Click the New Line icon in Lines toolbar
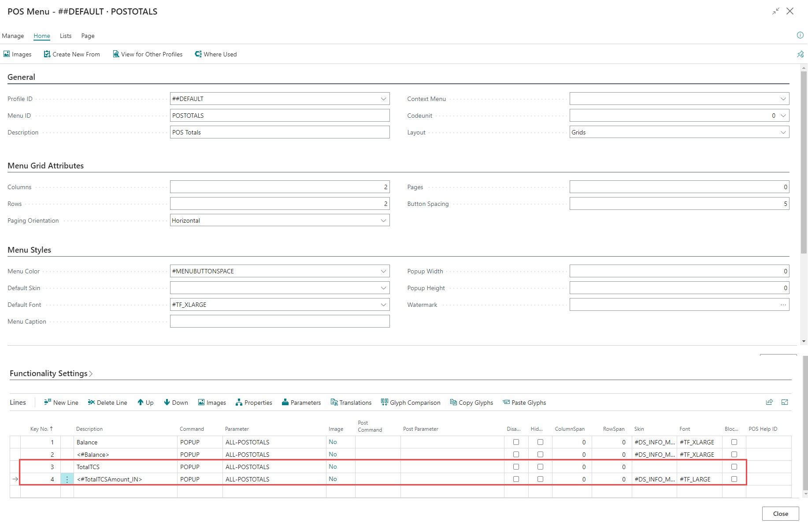This screenshot has height=526, width=808. pos(48,402)
